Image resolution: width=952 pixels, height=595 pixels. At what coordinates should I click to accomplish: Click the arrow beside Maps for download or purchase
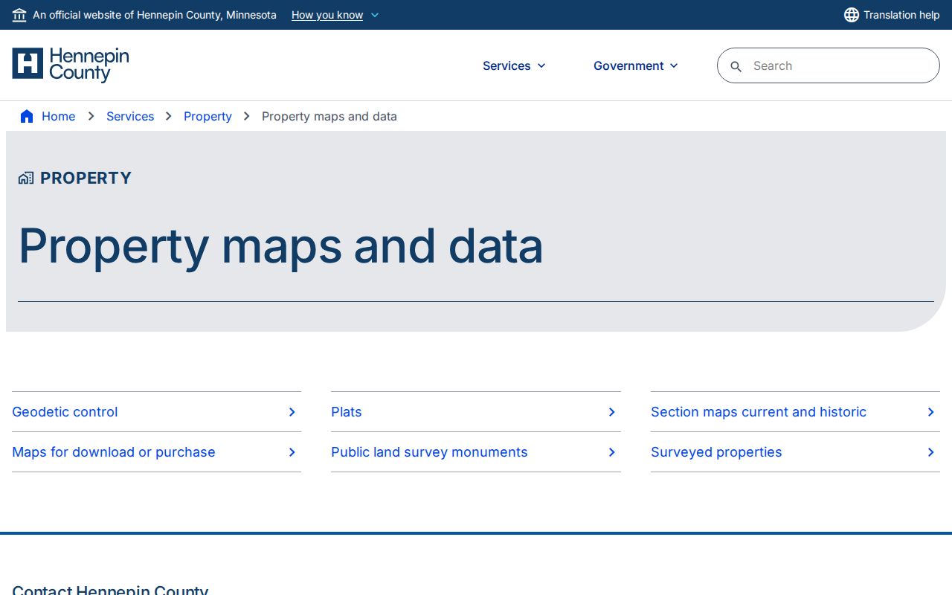click(292, 452)
